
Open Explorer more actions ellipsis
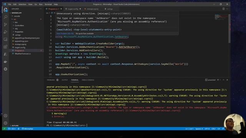40,9
